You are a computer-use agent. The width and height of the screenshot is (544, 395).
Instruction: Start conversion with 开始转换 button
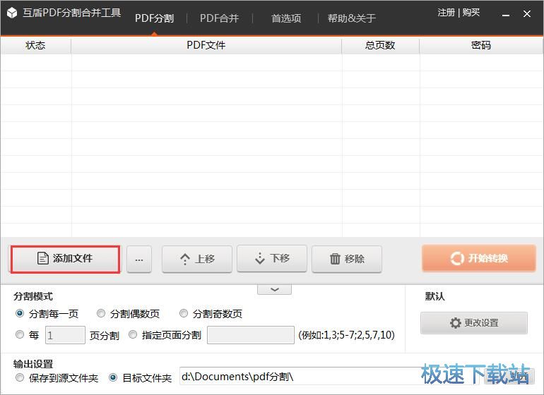pos(478,258)
